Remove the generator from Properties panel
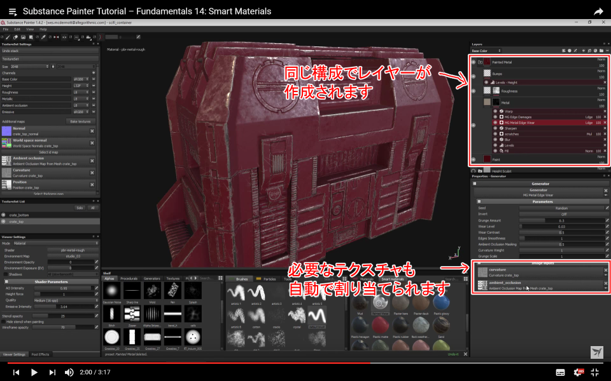 point(605,190)
